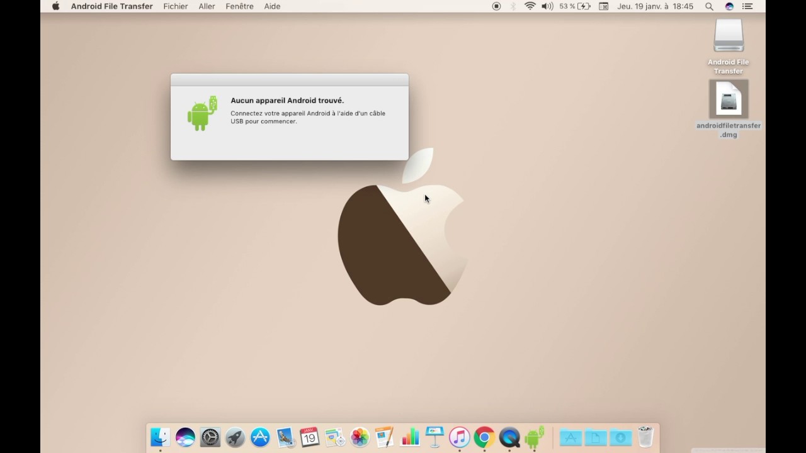Viewport: 806px width, 453px height.
Task: Open the Android File Transfer app menu
Action: point(111,6)
